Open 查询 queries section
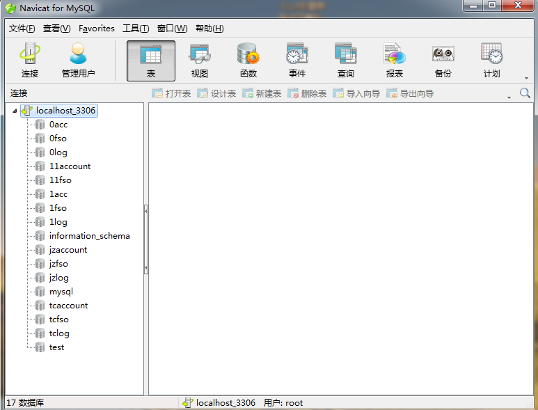Viewport: 538px width, 410px height. [x=346, y=61]
